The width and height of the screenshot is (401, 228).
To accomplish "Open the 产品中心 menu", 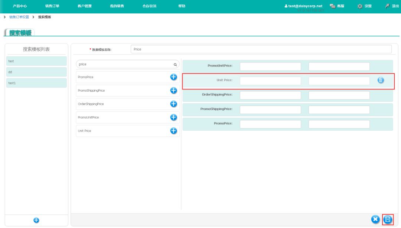I will 20,6.
